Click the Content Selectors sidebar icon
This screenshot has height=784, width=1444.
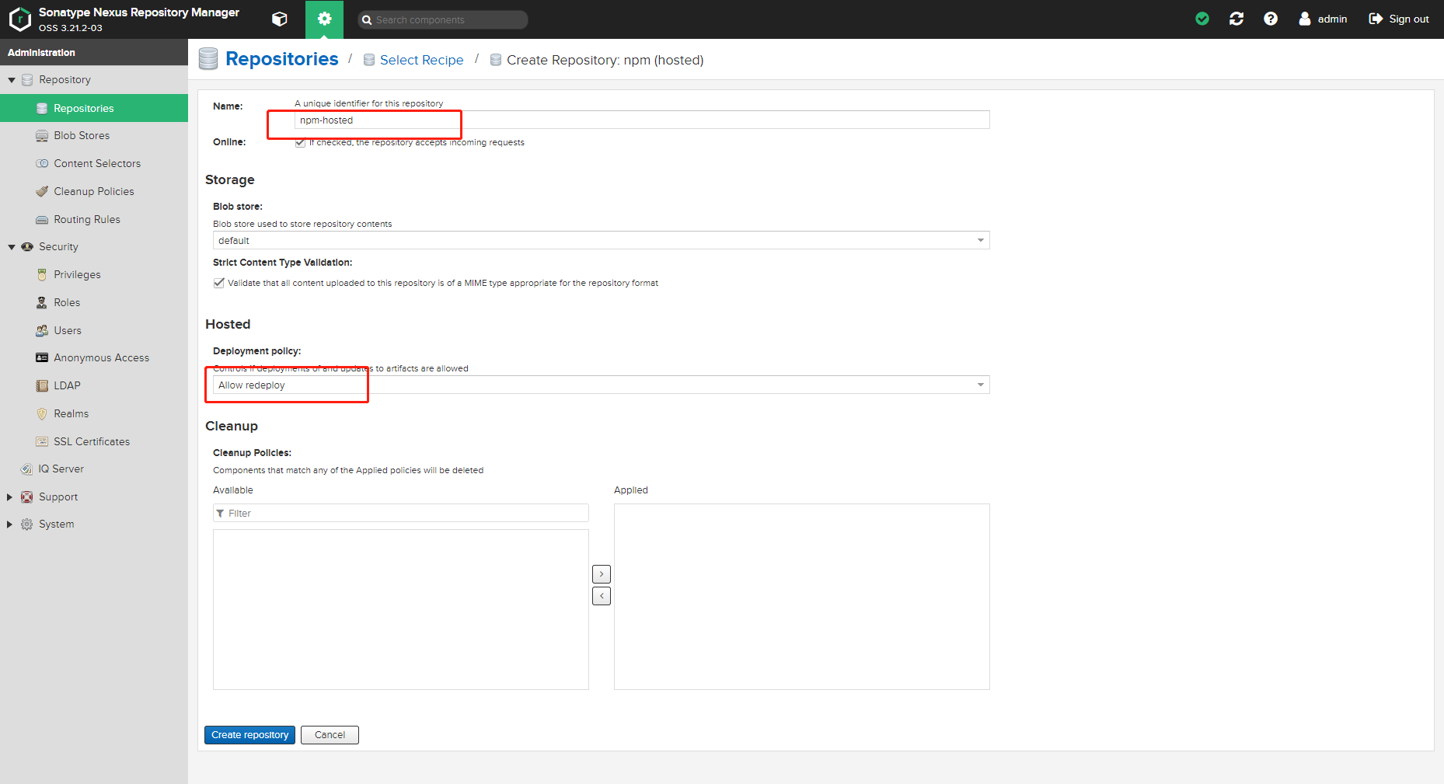tap(42, 164)
